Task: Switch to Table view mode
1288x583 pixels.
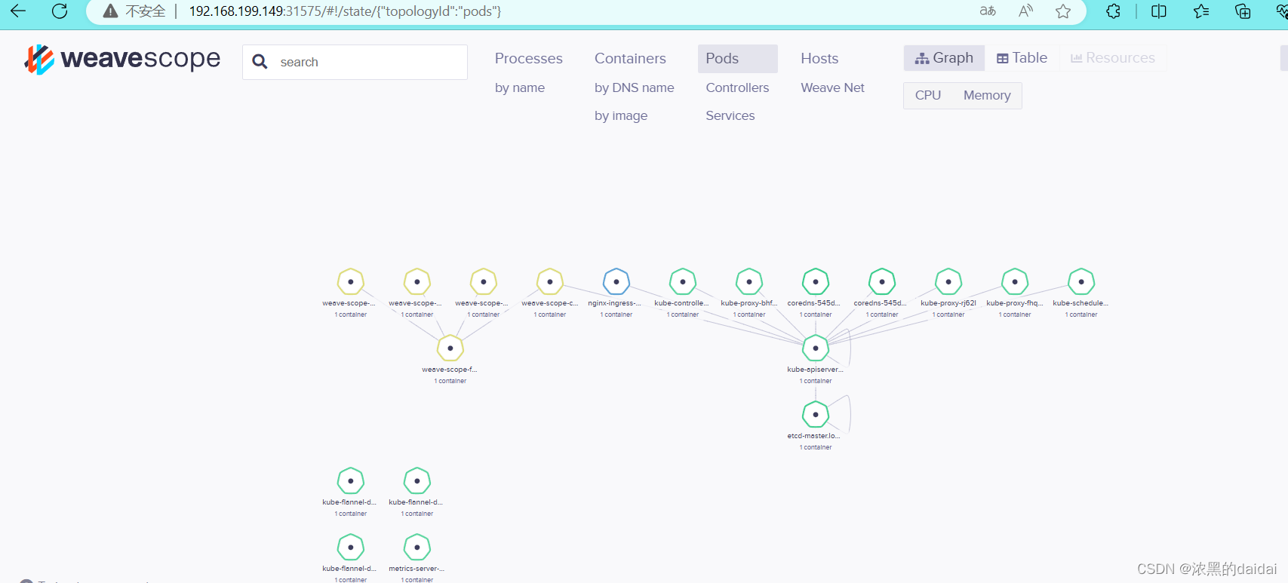Action: pos(1022,58)
